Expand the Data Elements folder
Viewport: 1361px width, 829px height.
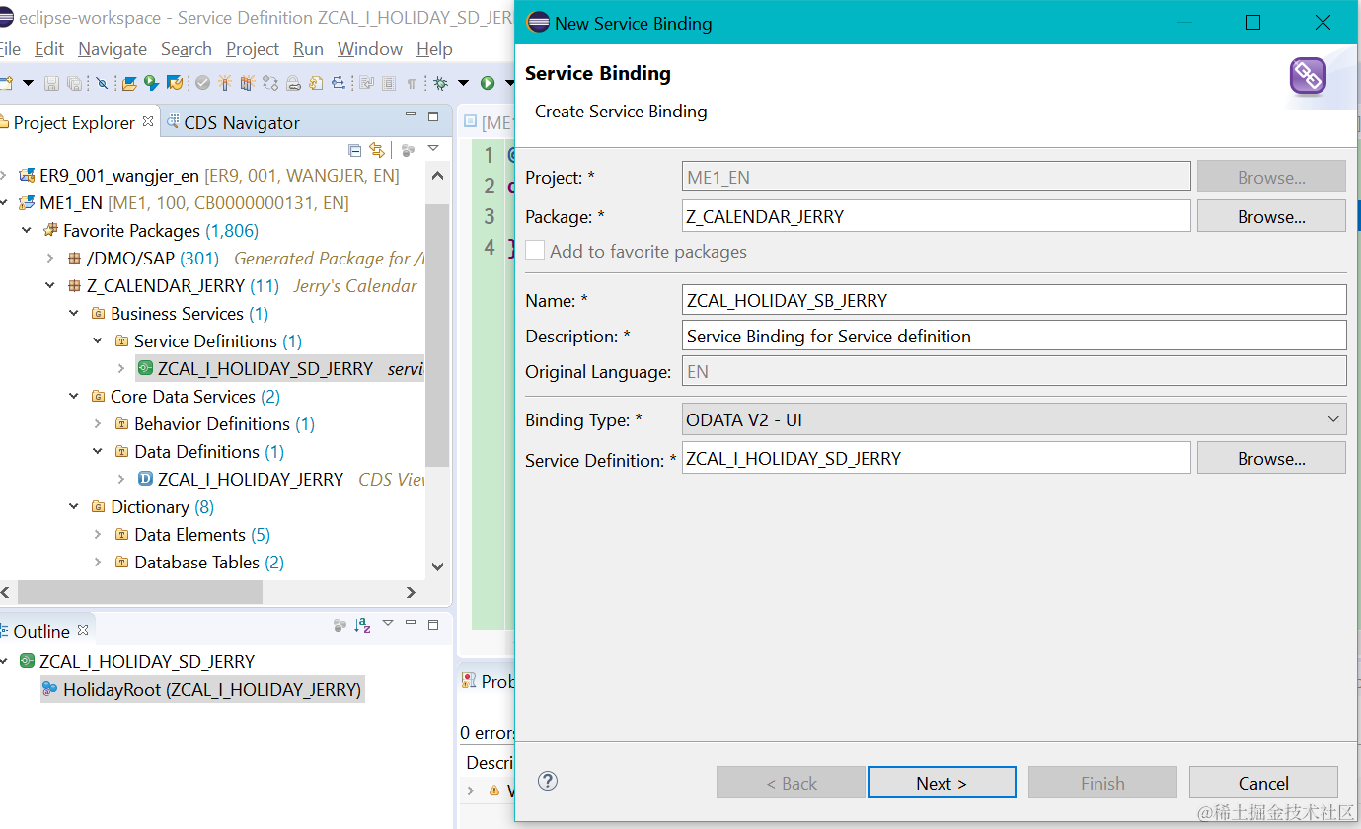pyautogui.click(x=98, y=535)
